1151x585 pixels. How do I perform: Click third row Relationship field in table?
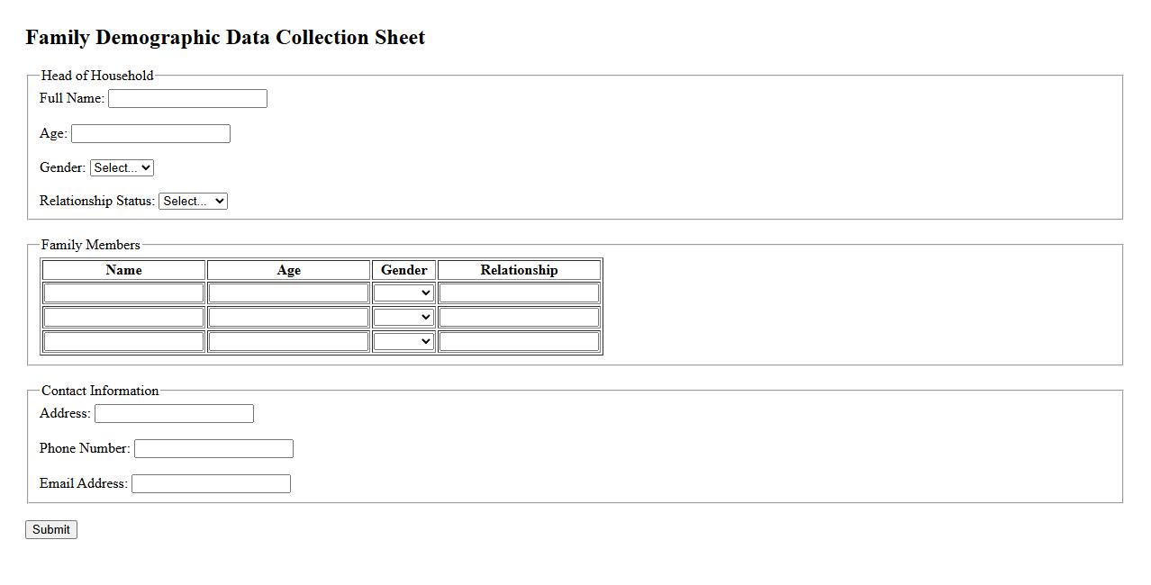[x=519, y=342]
